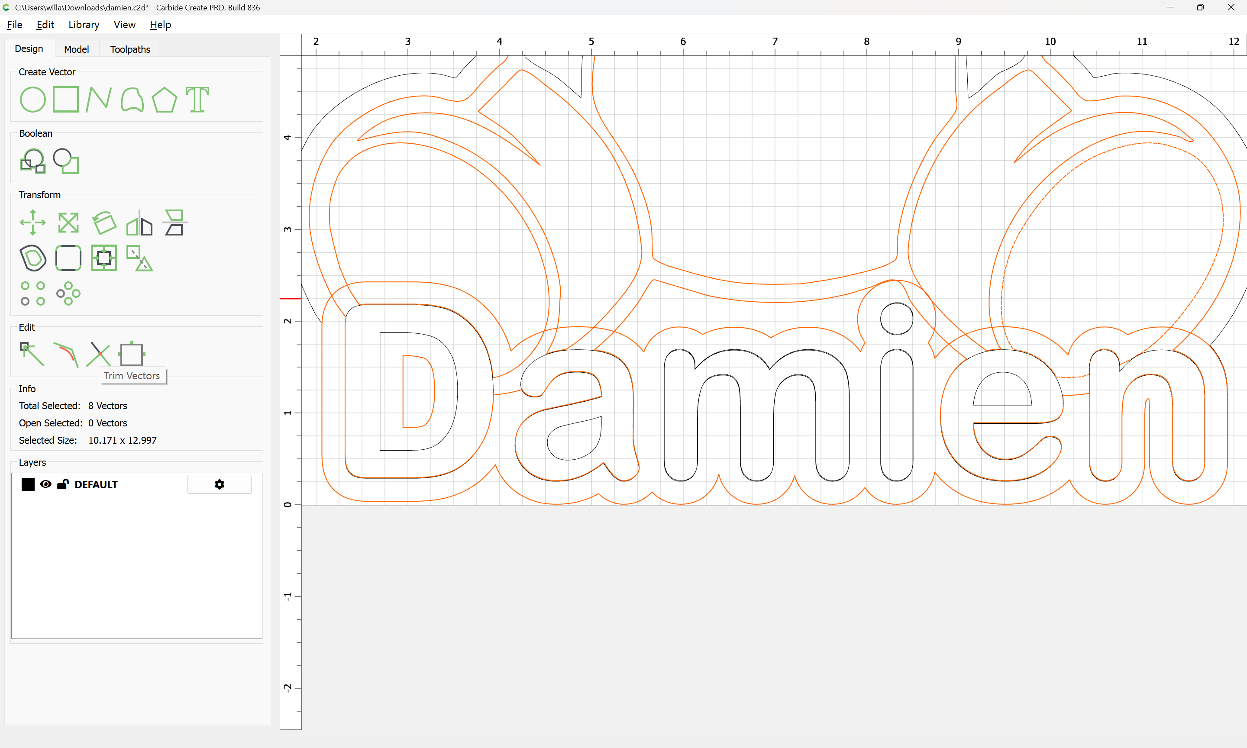Choose the Polyline drawing tool

[x=98, y=99]
